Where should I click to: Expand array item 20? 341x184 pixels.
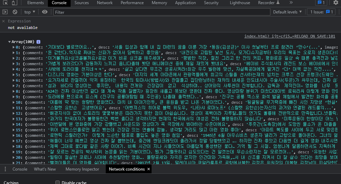point(13,157)
